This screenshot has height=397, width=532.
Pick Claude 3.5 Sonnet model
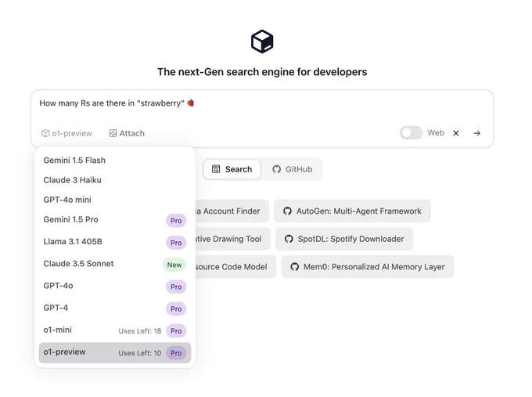point(115,264)
